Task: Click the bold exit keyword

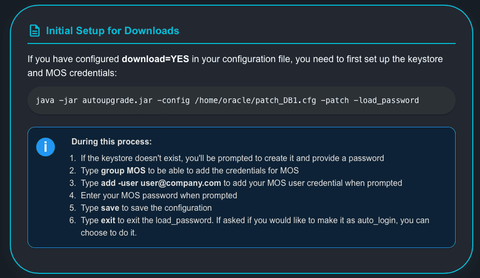Action: (109, 220)
